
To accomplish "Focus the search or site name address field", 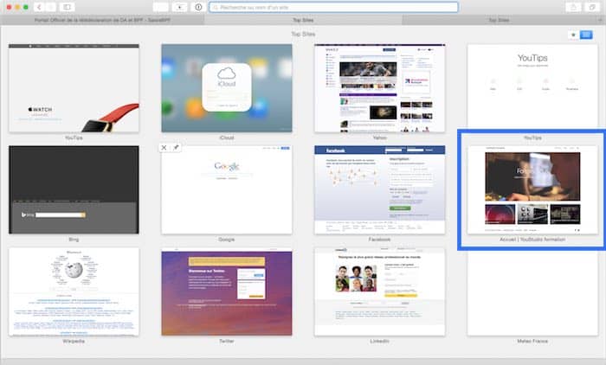I will (333, 7).
